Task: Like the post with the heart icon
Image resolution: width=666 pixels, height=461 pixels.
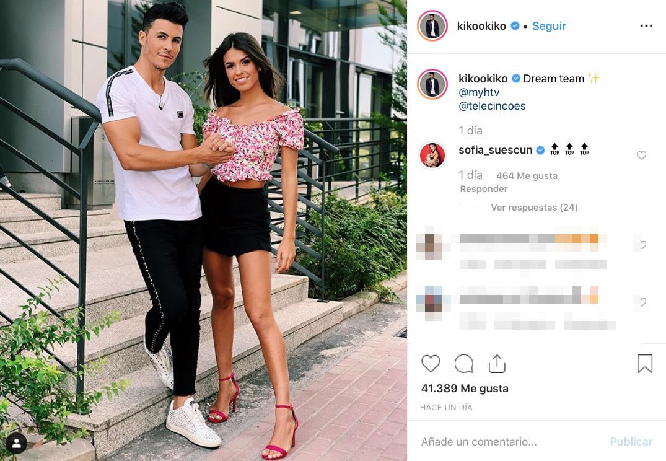Action: tap(430, 364)
